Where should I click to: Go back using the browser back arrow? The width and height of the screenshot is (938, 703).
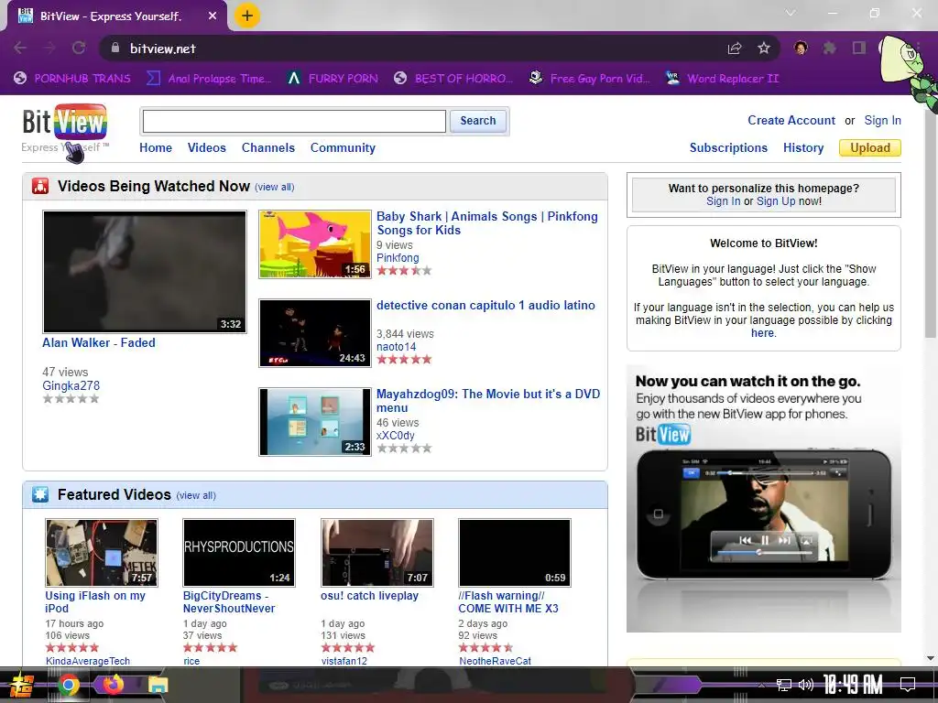20,48
